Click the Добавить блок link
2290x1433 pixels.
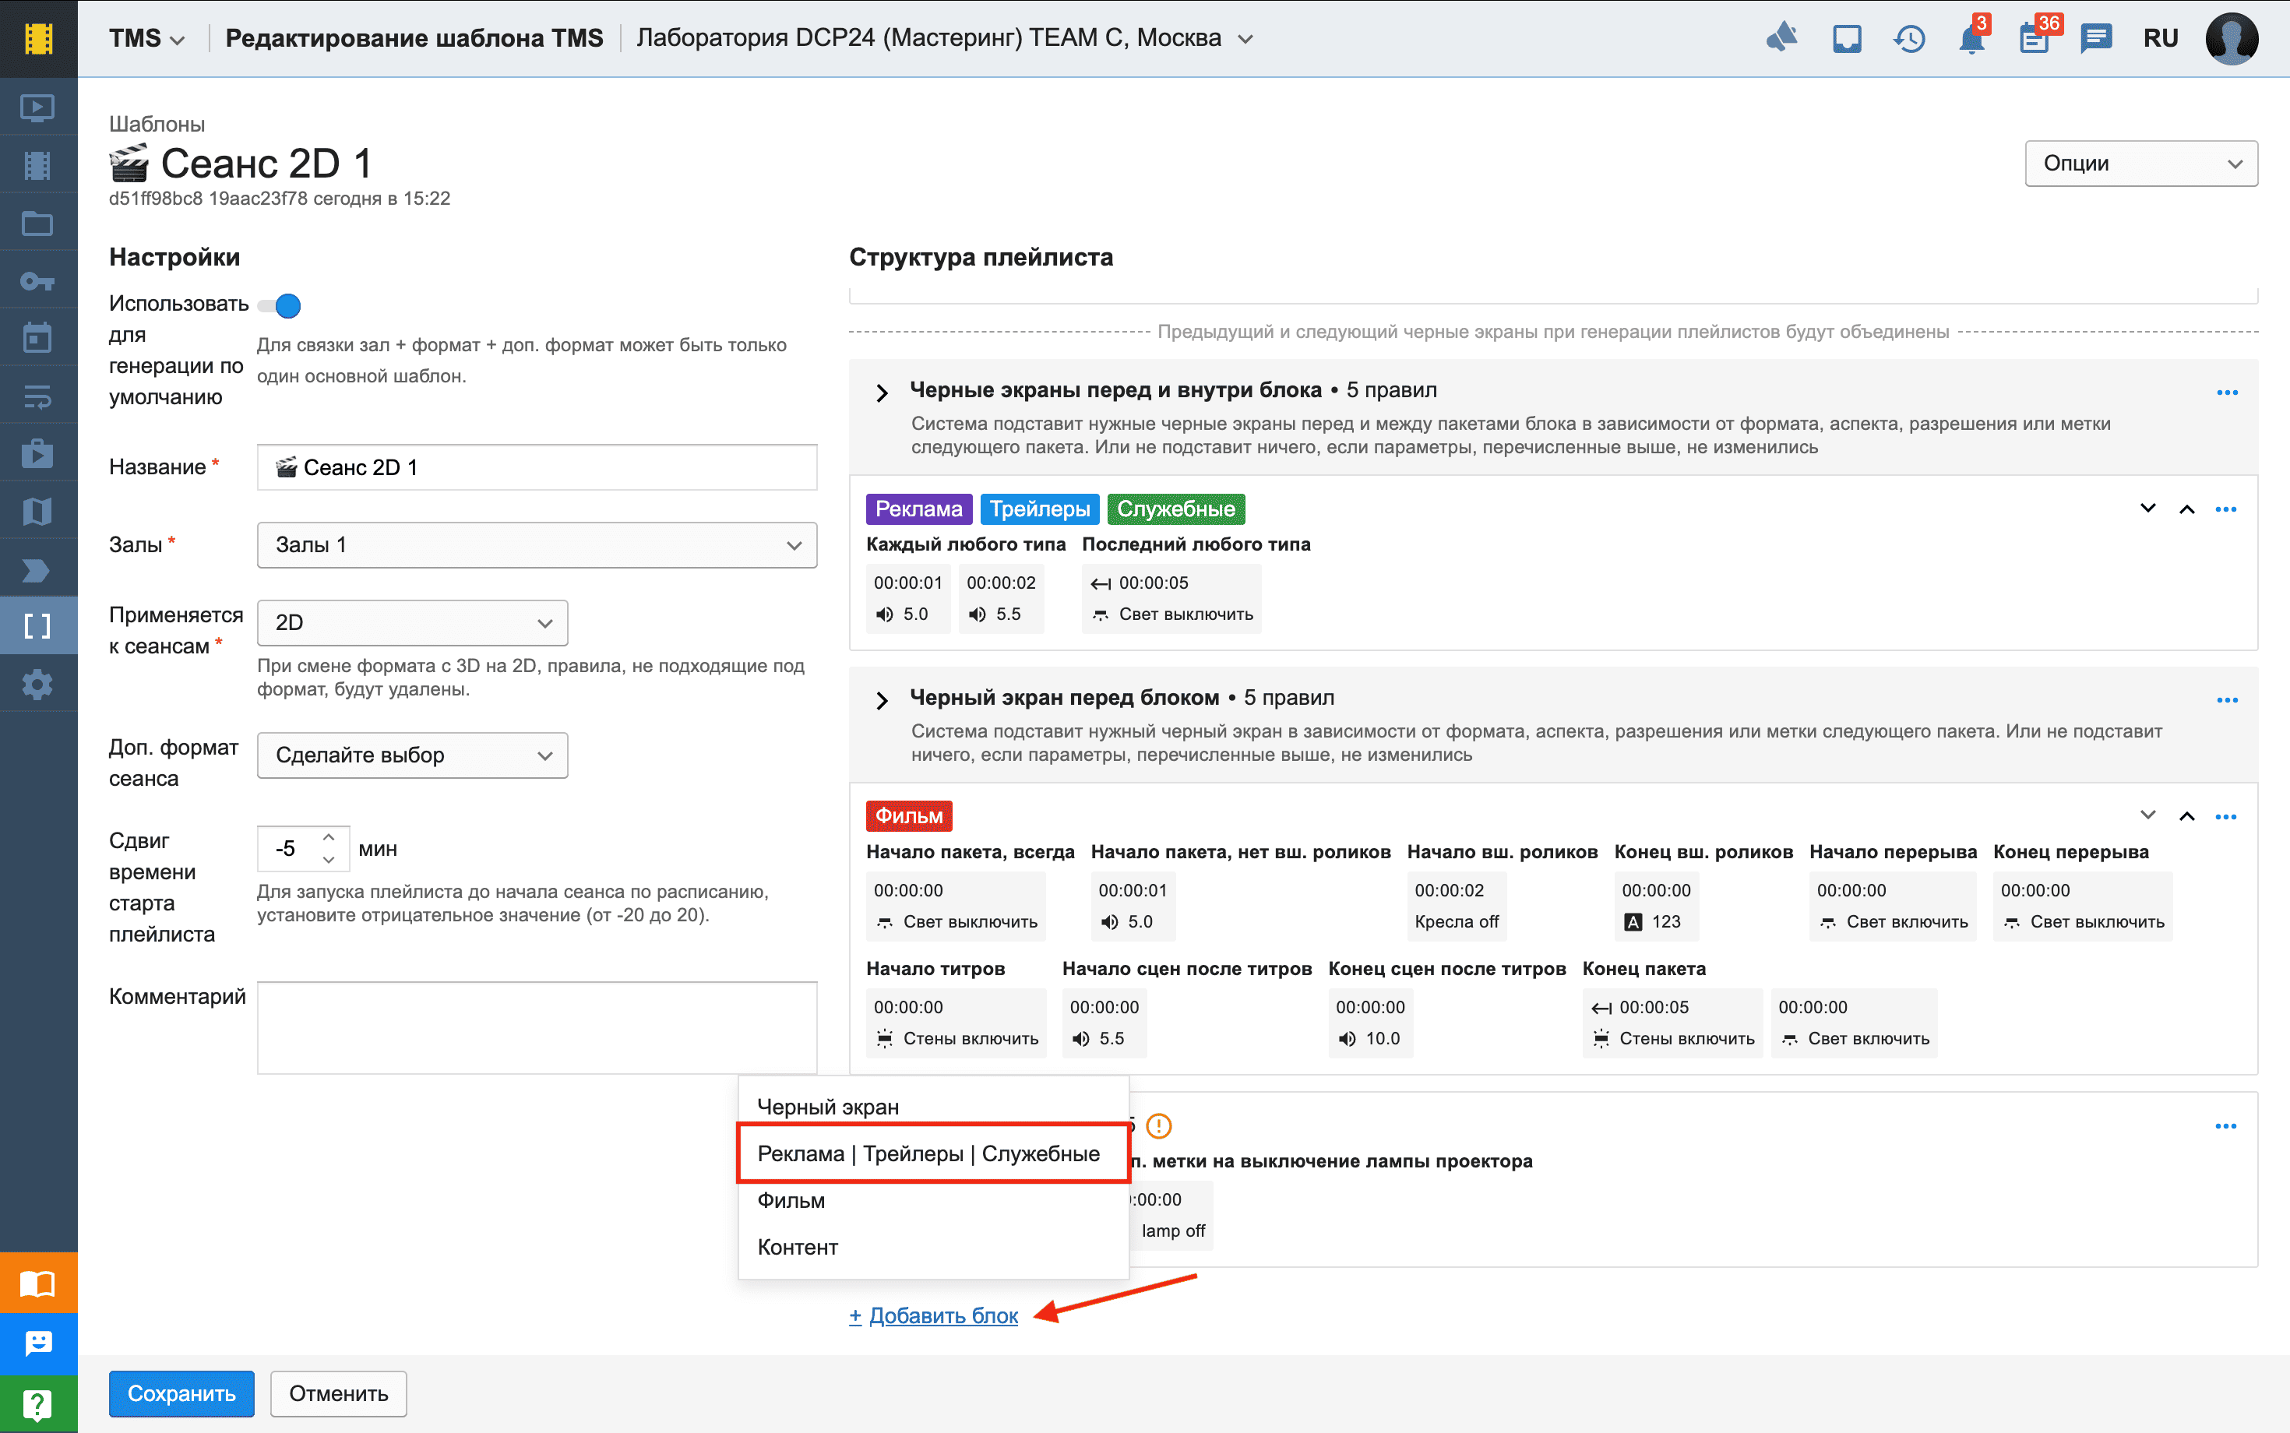[934, 1315]
